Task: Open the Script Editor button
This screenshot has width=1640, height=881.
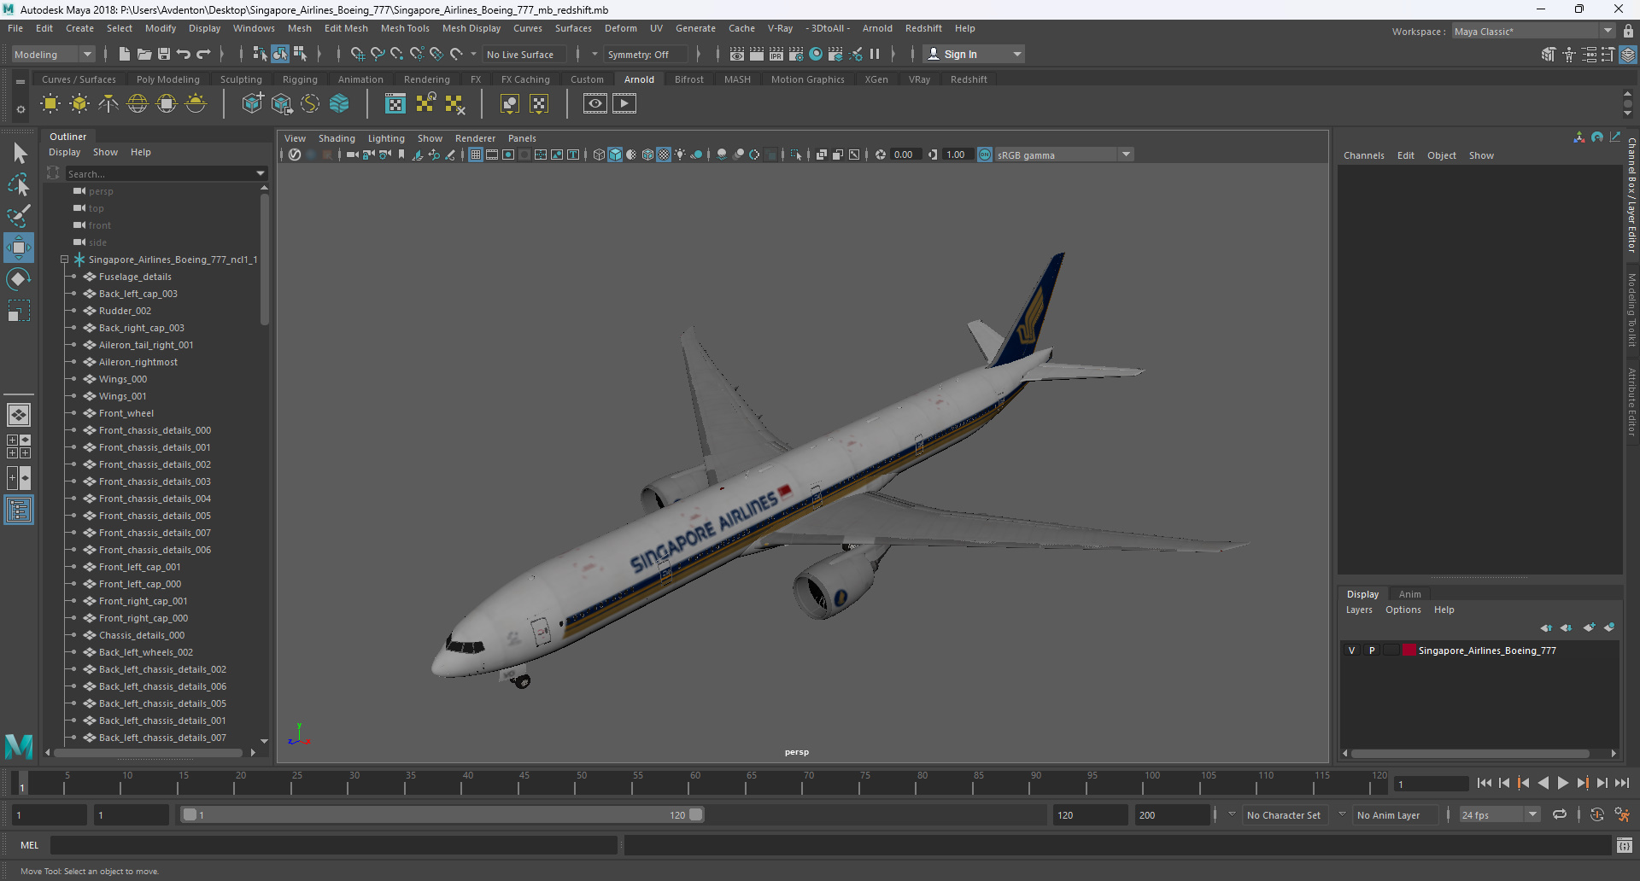Action: (1625, 845)
